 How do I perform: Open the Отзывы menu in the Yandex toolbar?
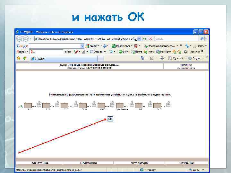pos(98,52)
